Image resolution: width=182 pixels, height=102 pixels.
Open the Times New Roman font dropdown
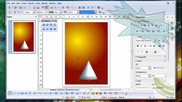pyautogui.click(x=155, y=41)
